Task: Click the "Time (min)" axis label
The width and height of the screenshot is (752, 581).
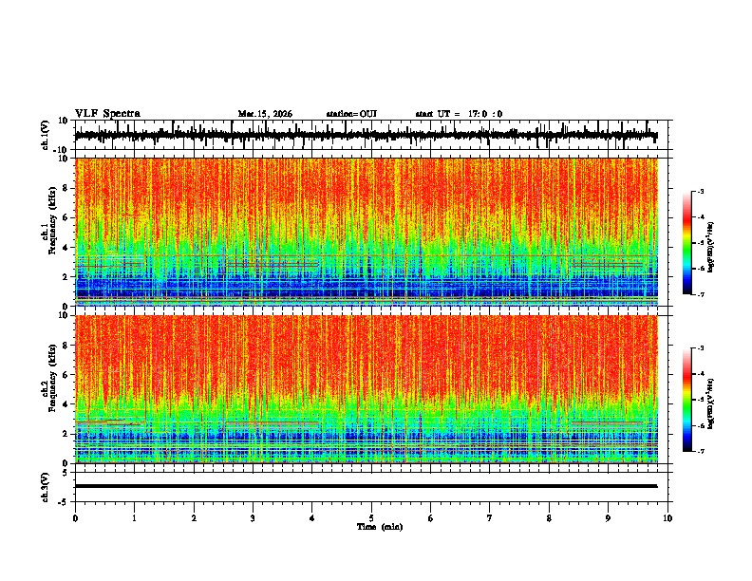Action: [x=380, y=527]
